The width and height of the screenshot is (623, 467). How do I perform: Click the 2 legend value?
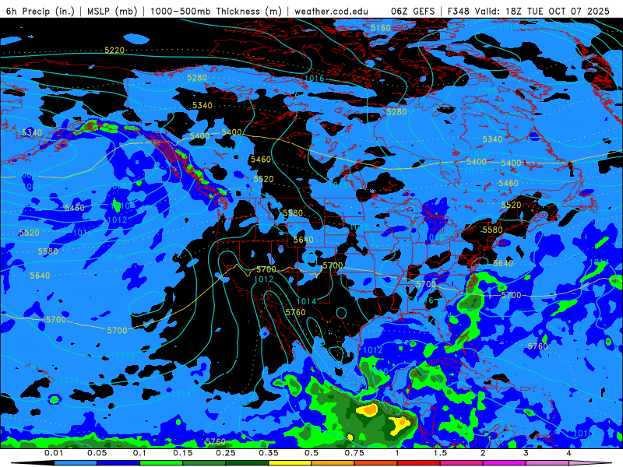[x=483, y=453]
